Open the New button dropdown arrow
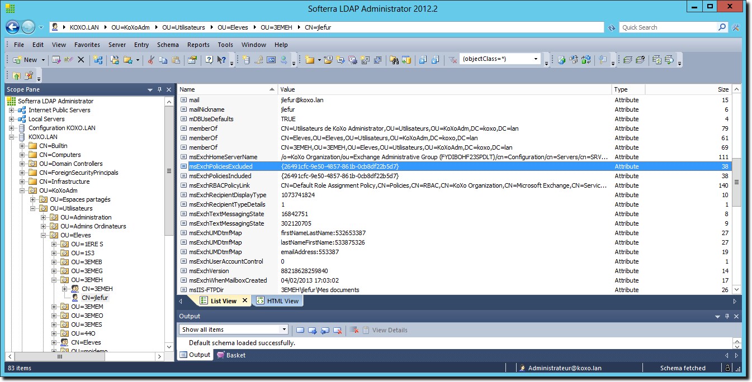Image resolution: width=752 pixels, height=382 pixels. 42,60
